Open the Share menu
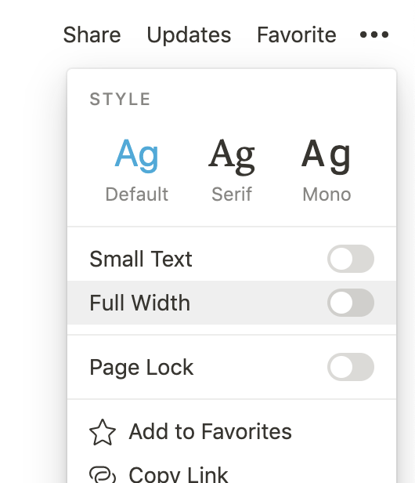The height and width of the screenshot is (483, 415). [92, 34]
